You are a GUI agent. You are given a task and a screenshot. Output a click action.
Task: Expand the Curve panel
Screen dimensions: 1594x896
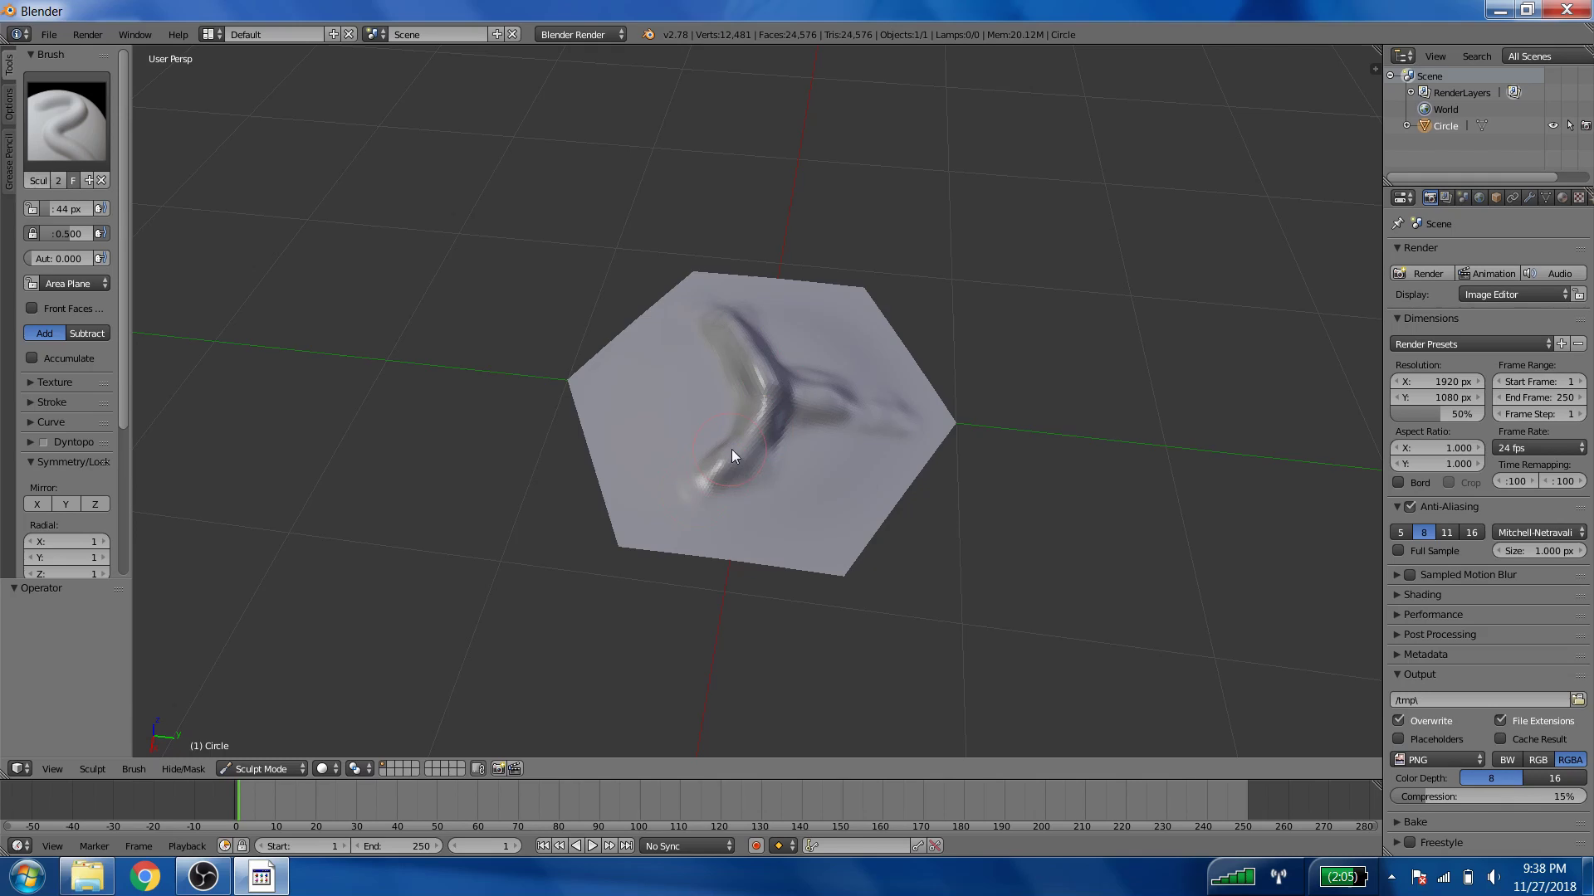click(x=51, y=421)
